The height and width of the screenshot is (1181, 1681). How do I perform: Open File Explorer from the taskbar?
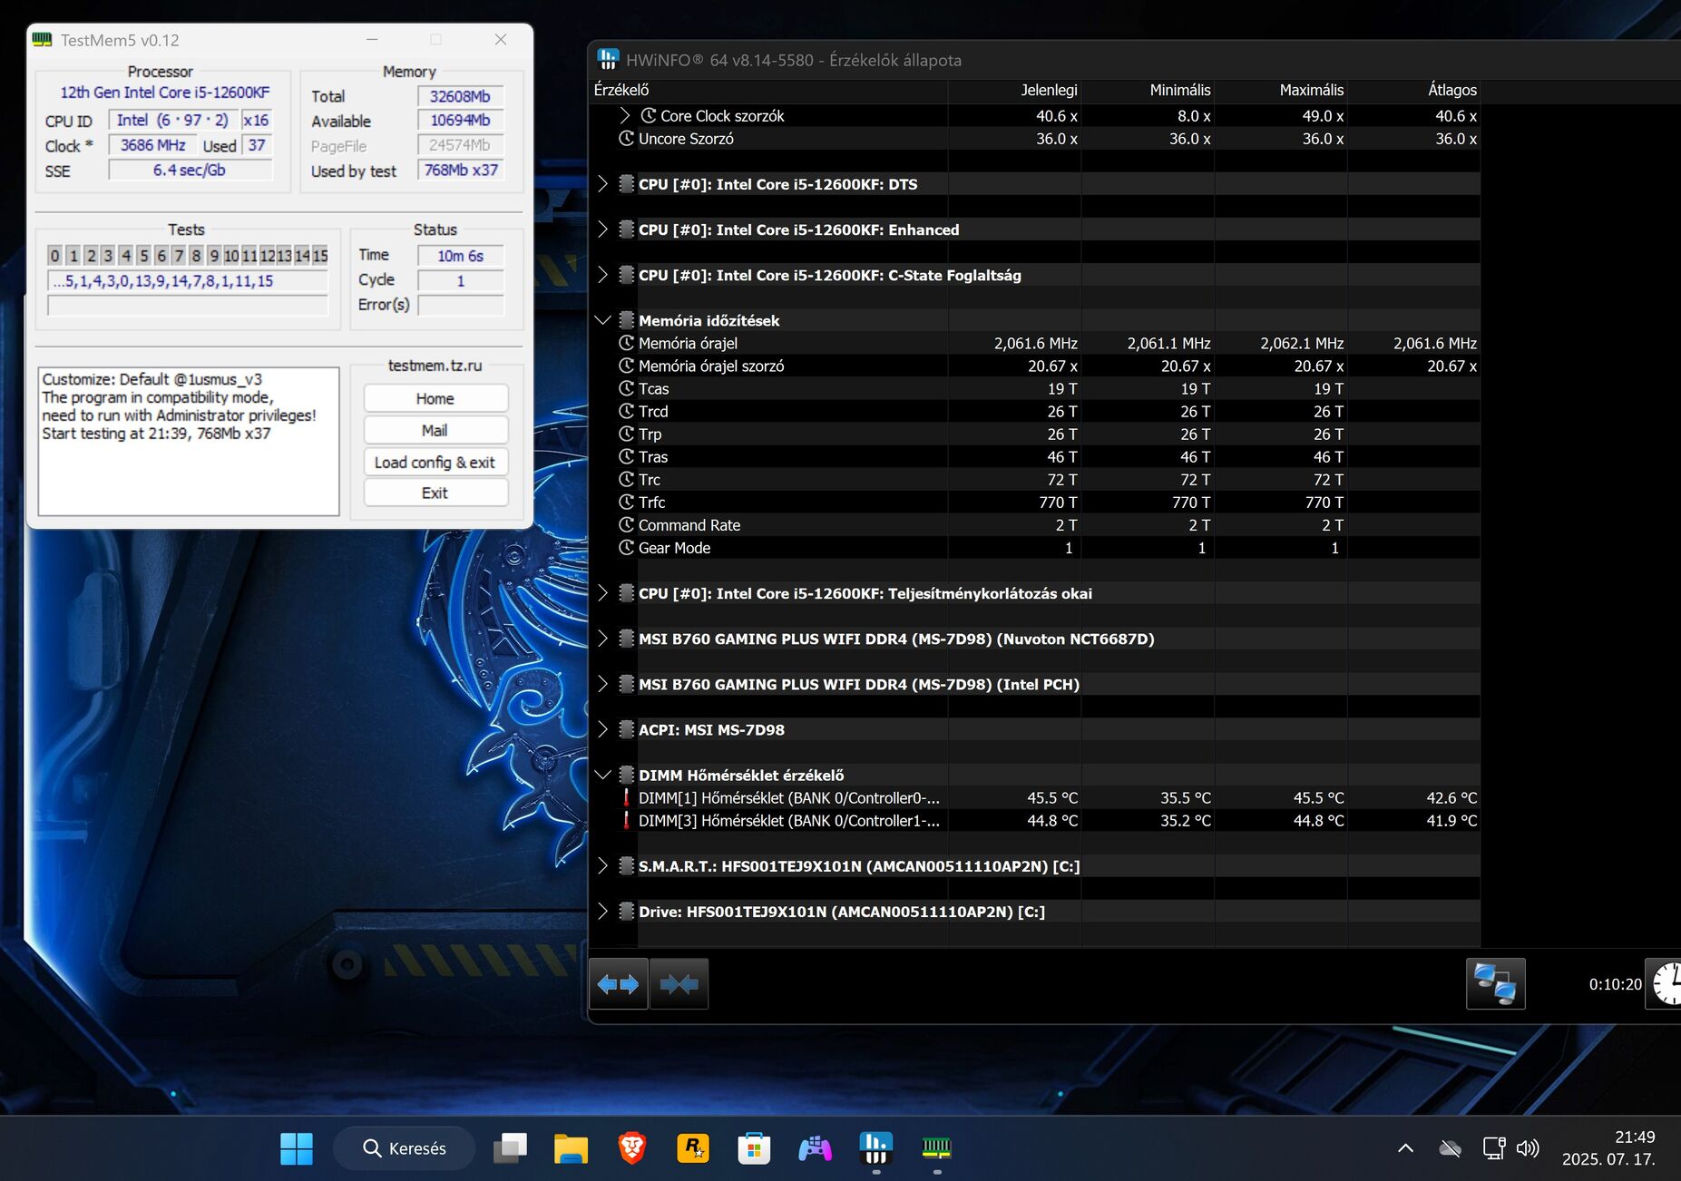click(x=572, y=1148)
